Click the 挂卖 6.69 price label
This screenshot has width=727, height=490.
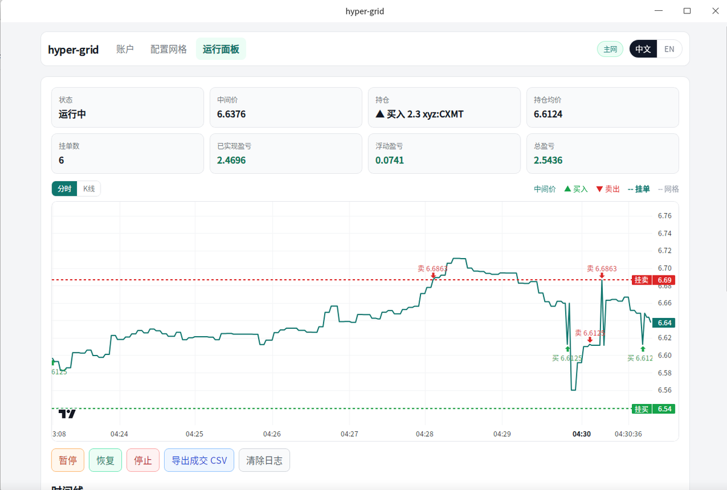tap(653, 280)
